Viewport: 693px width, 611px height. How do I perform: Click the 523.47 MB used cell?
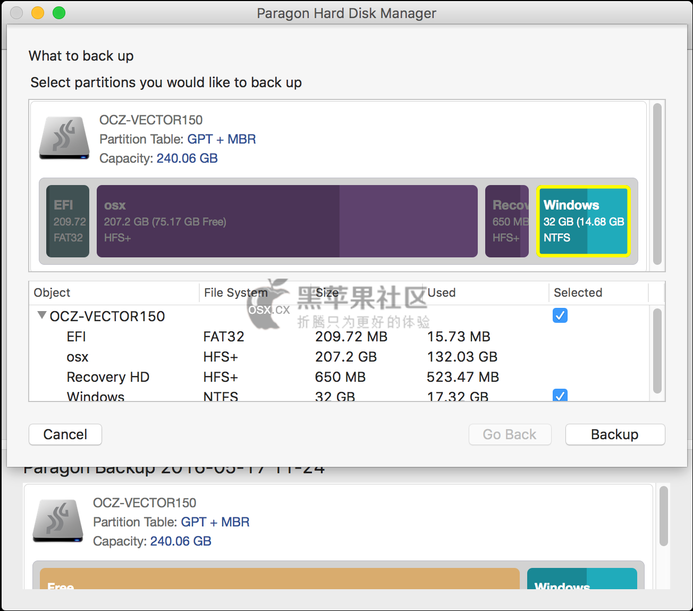pos(463,377)
